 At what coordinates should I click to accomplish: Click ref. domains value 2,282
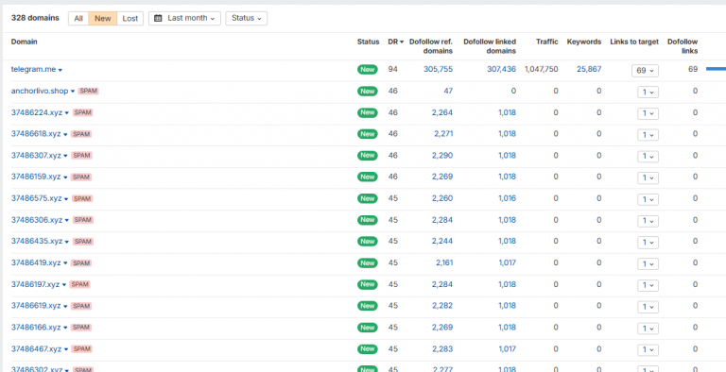click(x=442, y=306)
